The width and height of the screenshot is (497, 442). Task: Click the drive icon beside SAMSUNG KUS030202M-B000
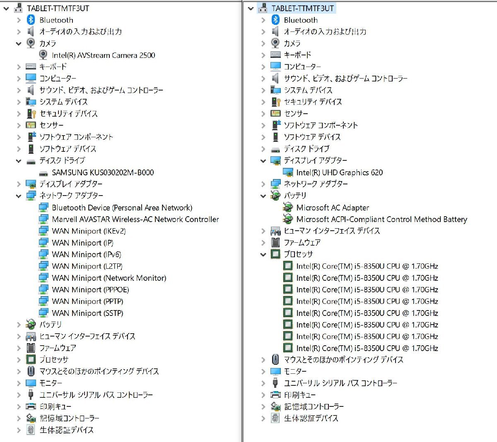coord(43,173)
